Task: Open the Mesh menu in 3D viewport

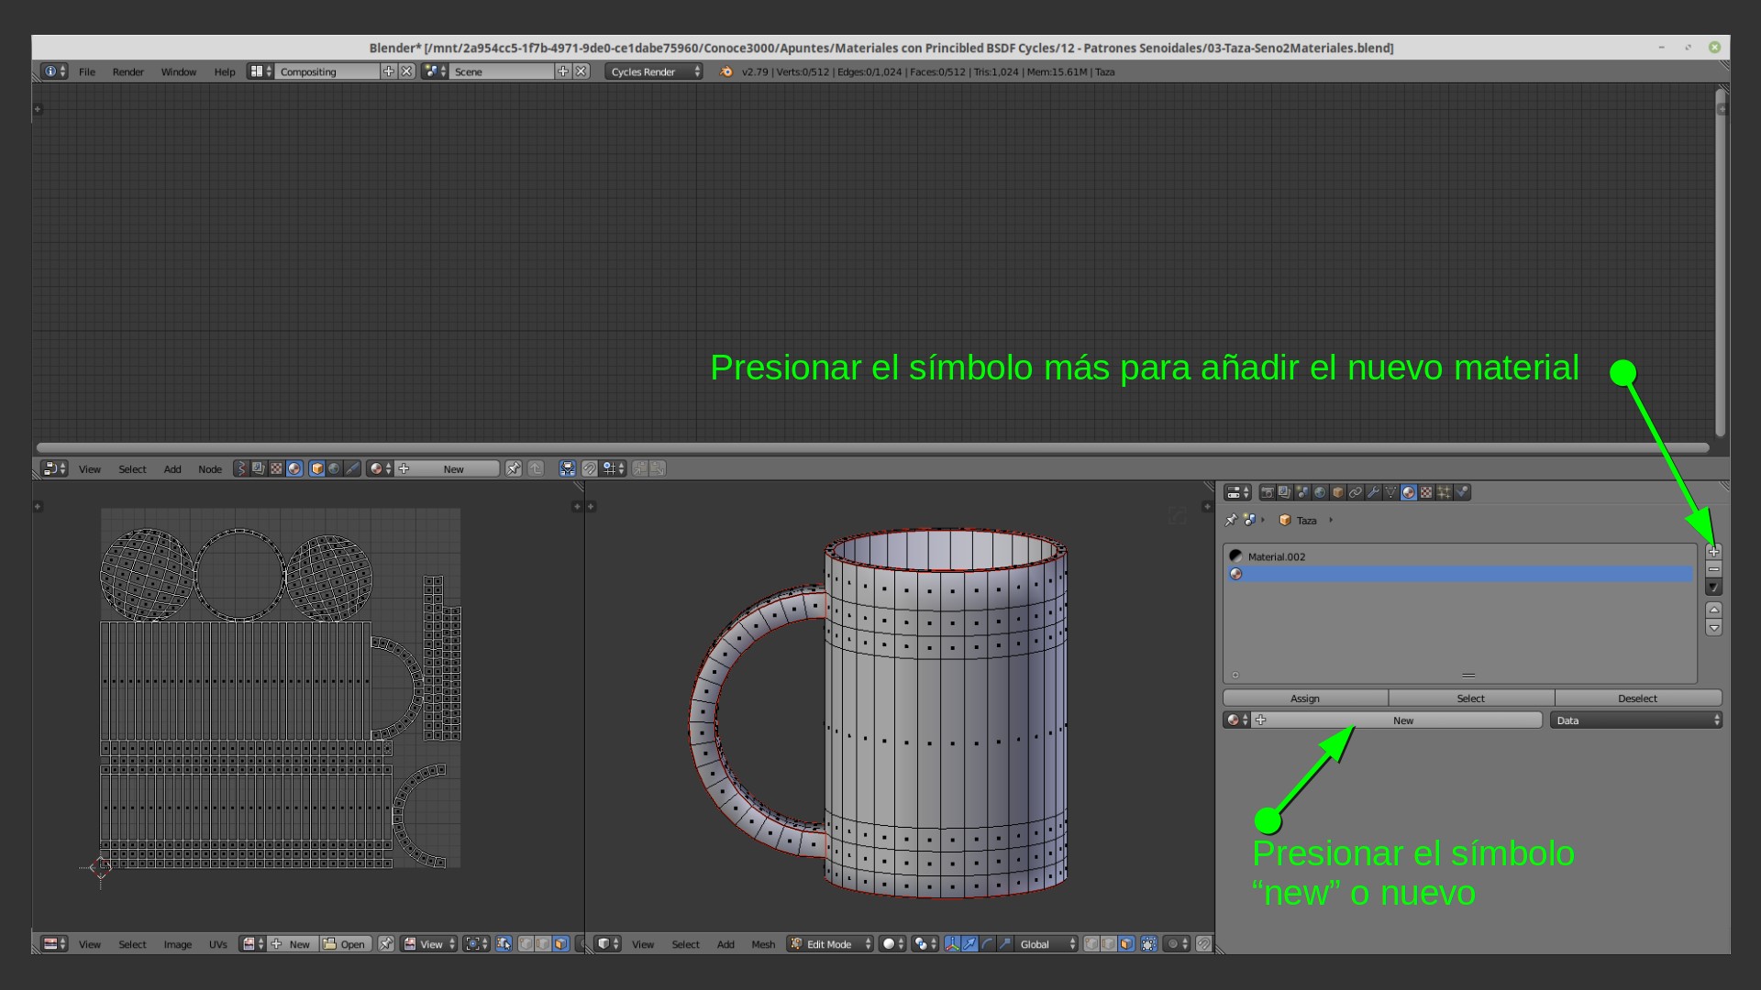Action: tap(763, 944)
